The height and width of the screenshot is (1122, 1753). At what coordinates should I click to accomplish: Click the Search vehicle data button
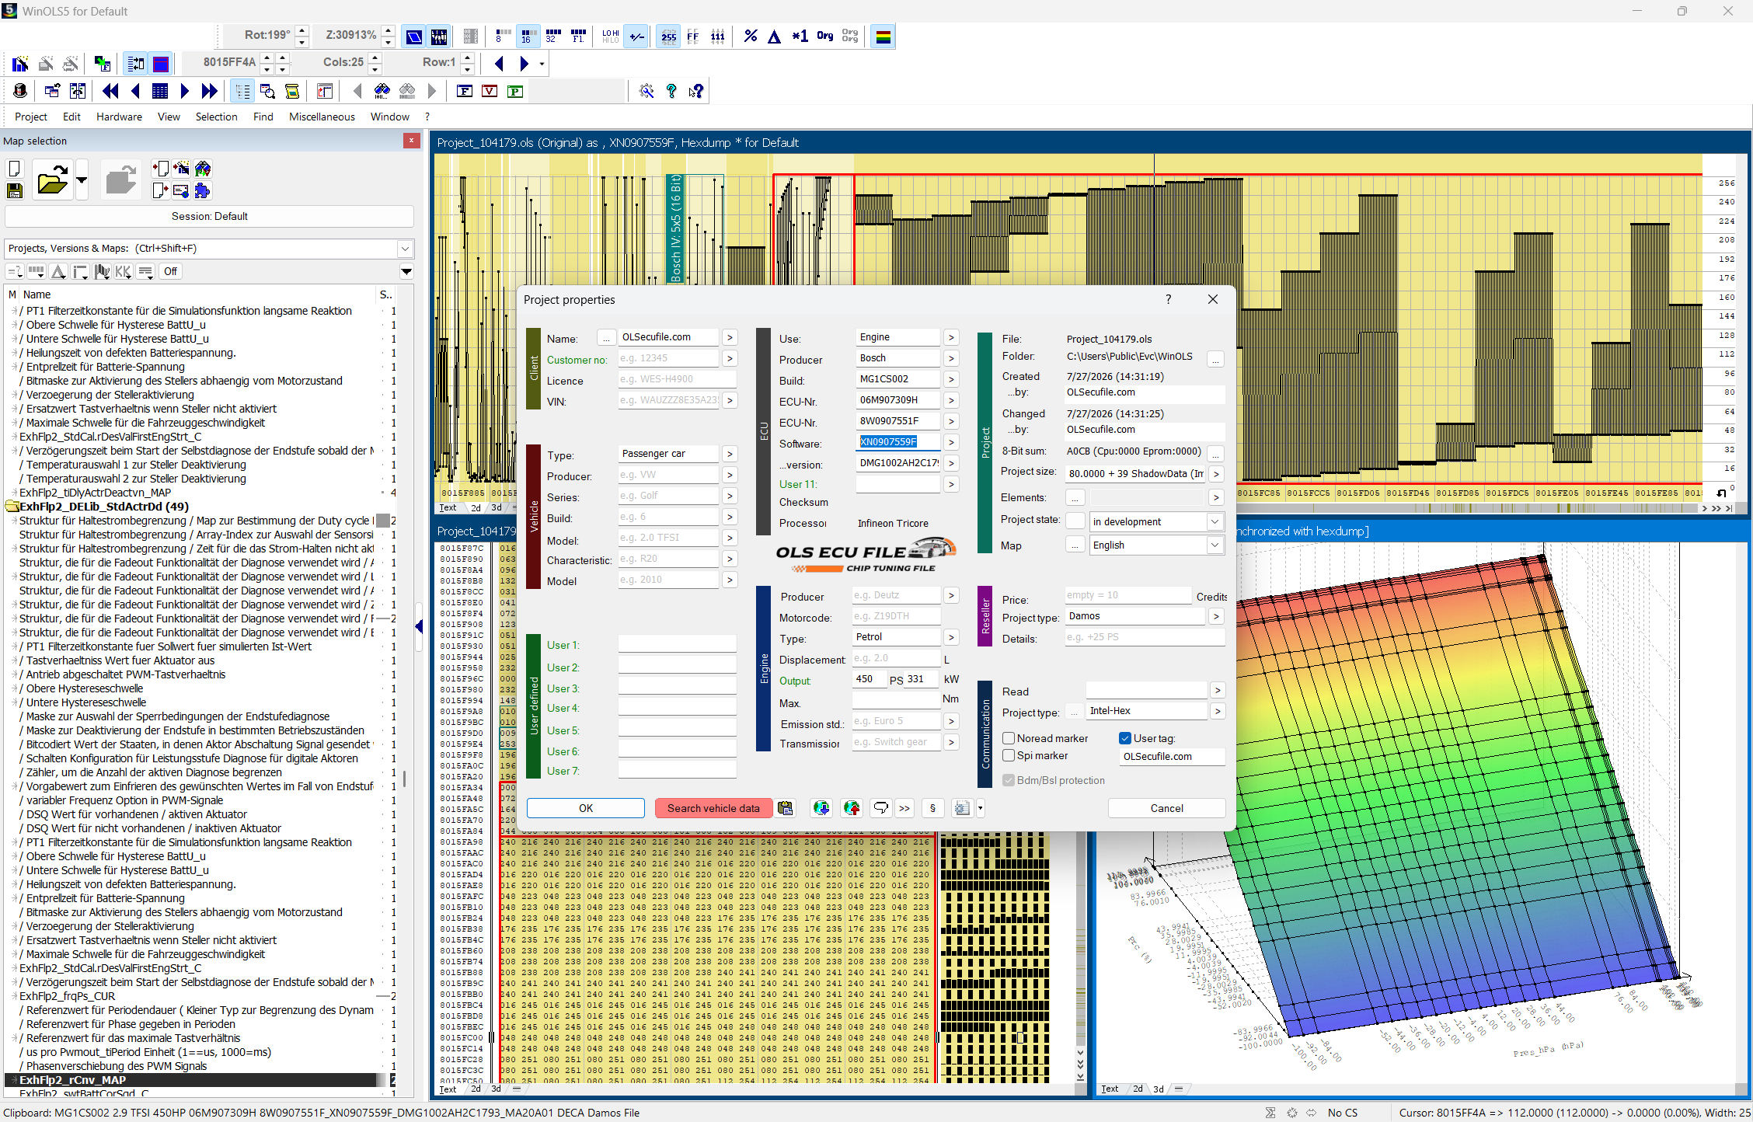click(x=713, y=808)
